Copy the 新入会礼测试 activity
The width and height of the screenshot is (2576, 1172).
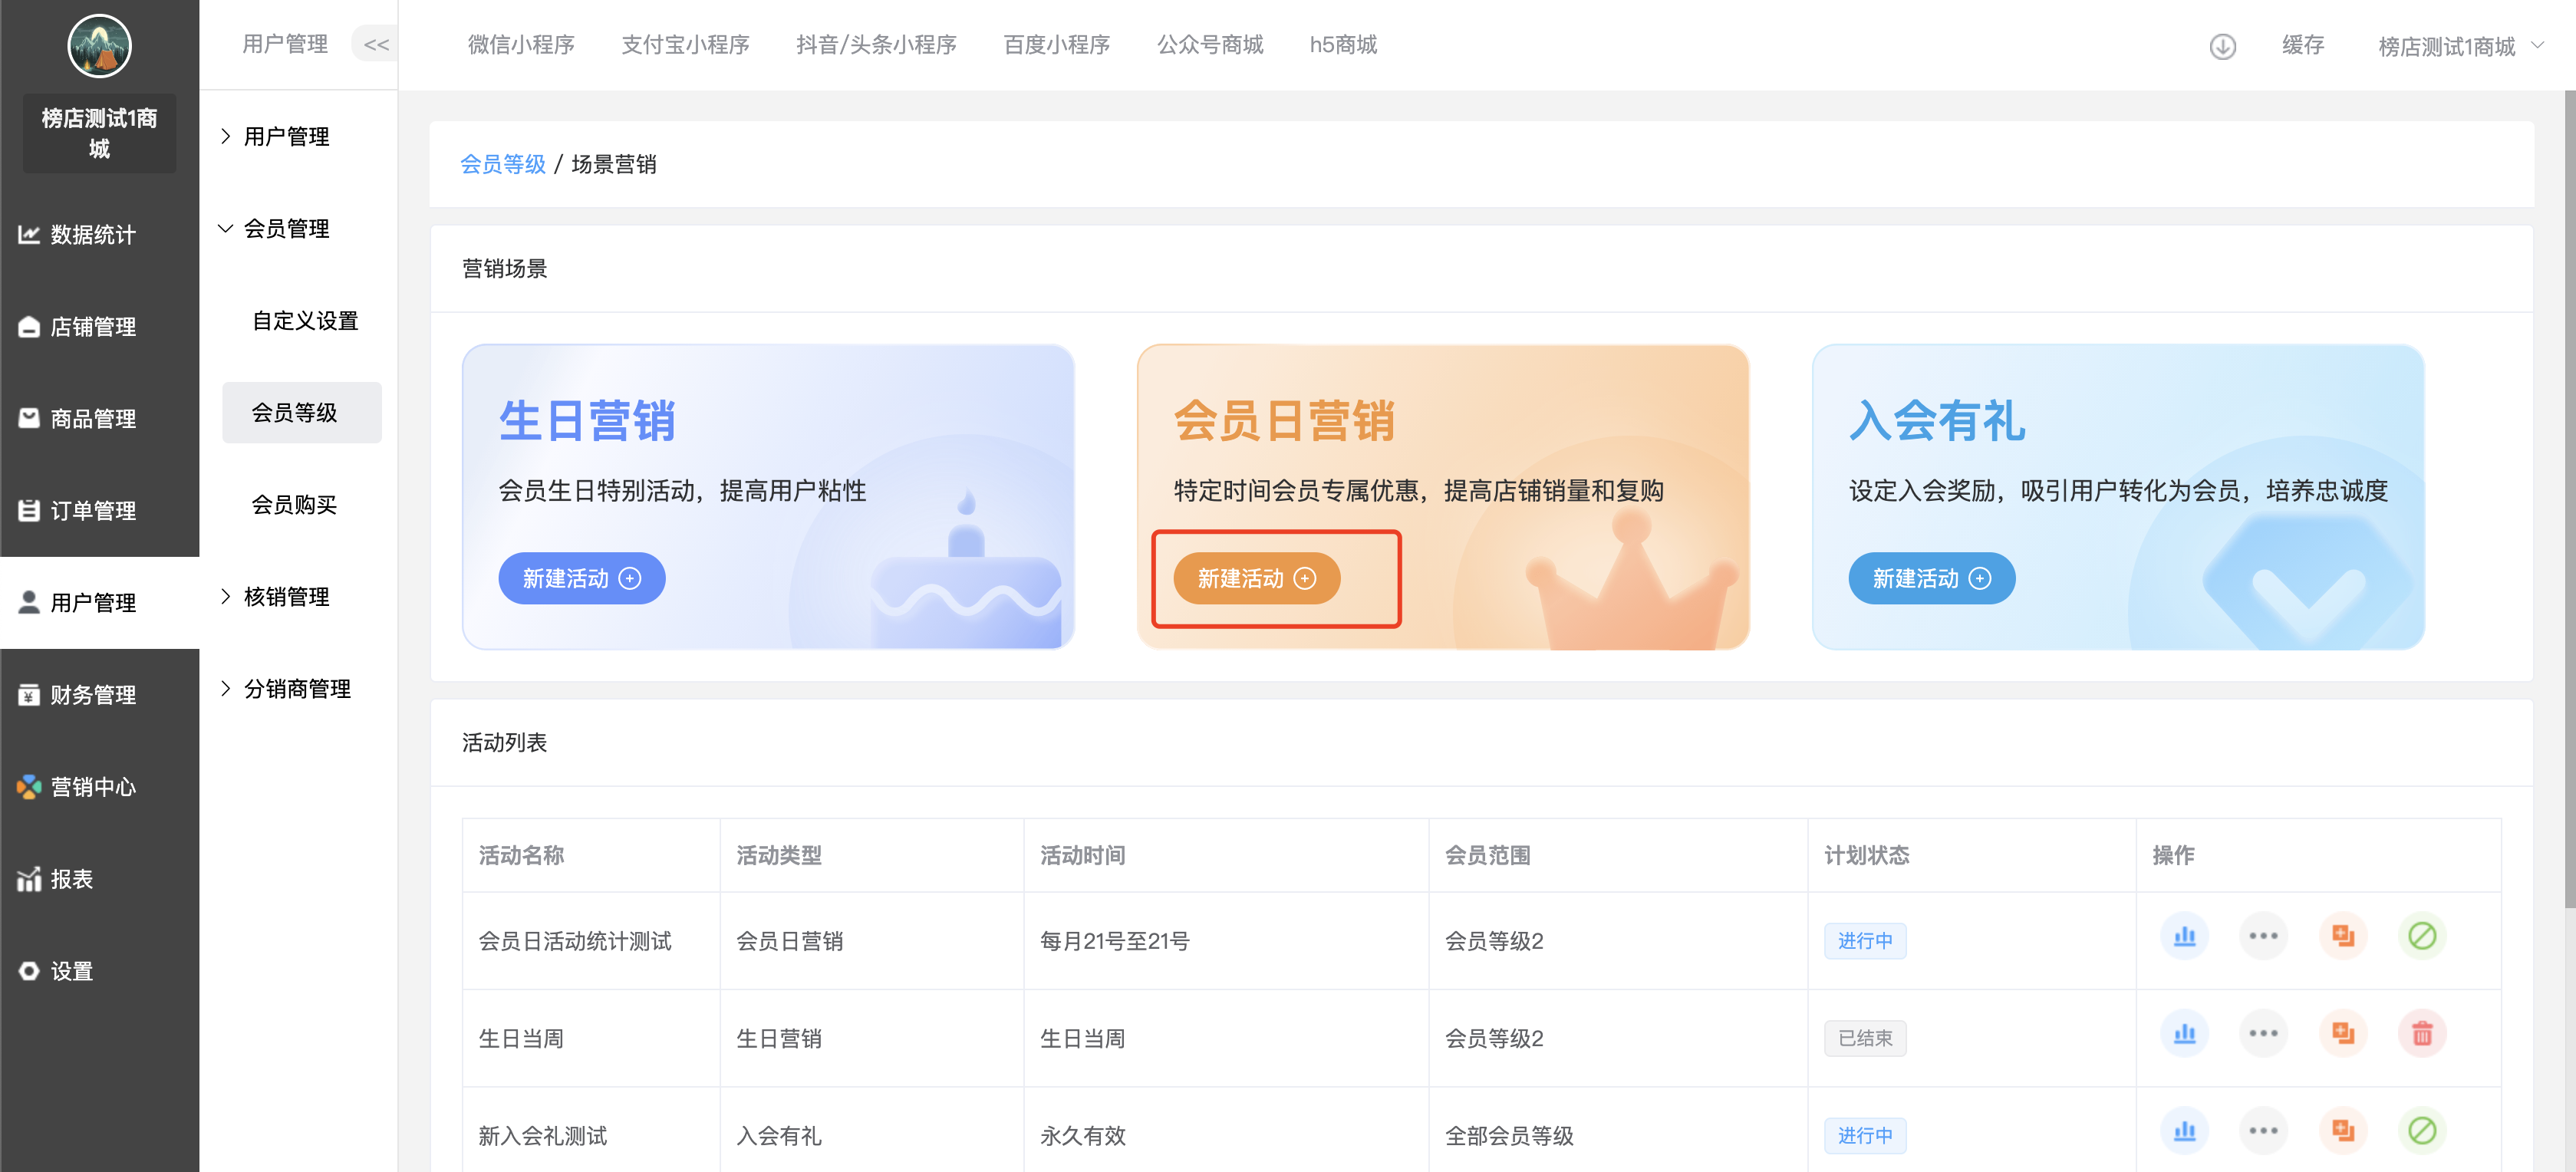pyautogui.click(x=2343, y=1131)
